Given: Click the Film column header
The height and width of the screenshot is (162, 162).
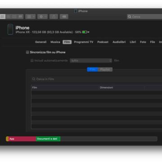Looking at the screenshot, I should 65,88.
